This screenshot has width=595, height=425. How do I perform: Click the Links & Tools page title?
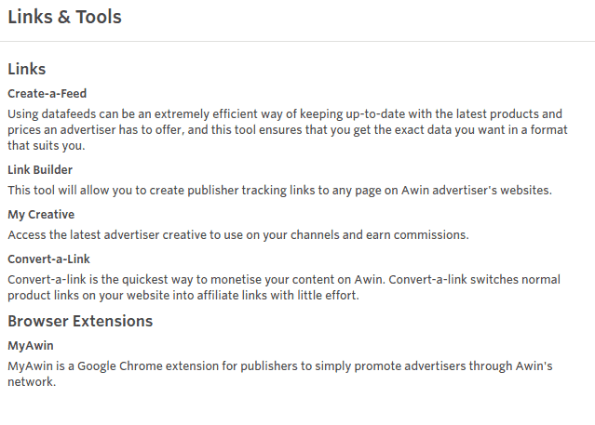tap(64, 17)
